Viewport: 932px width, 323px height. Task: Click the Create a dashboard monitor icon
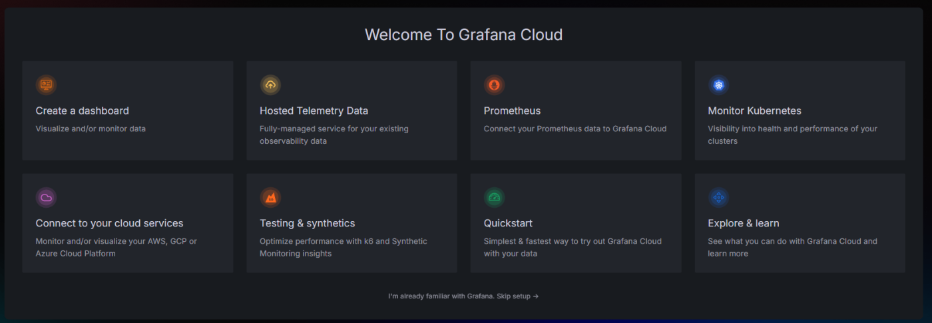46,85
